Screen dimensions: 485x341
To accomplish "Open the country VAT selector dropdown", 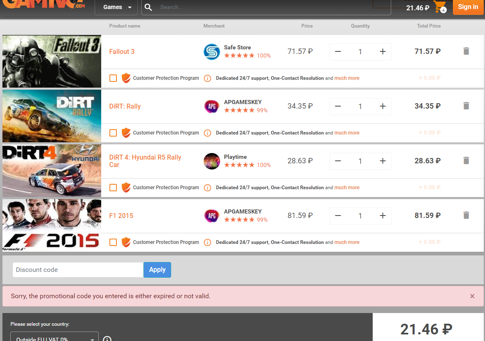I will (54, 336).
